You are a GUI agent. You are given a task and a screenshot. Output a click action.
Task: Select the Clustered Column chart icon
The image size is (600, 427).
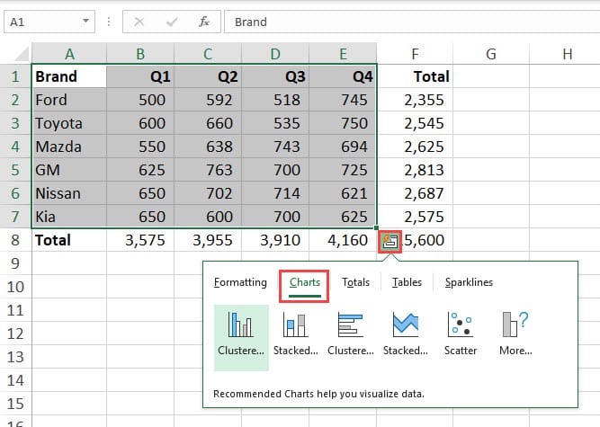click(x=241, y=327)
